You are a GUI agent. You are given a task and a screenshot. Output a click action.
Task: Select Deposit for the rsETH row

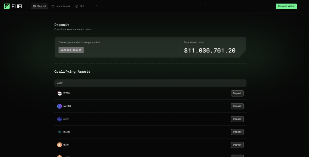coord(237,132)
